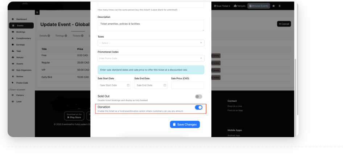The width and height of the screenshot is (343, 157).
Task: Click the Promo Code tag icon
Action: (13, 82)
